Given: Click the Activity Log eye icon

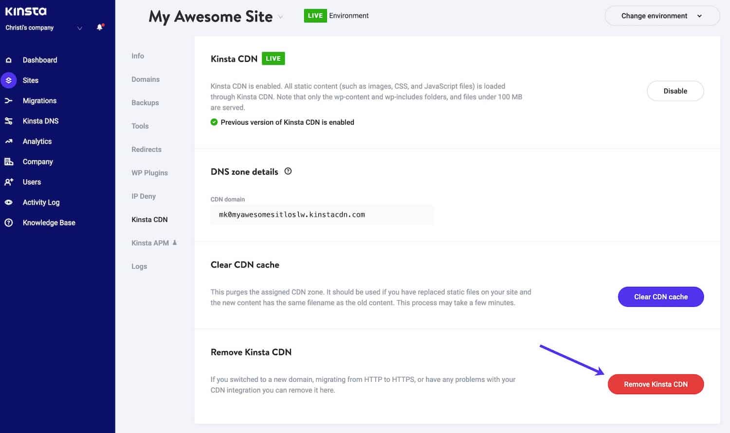Looking at the screenshot, I should [x=9, y=202].
